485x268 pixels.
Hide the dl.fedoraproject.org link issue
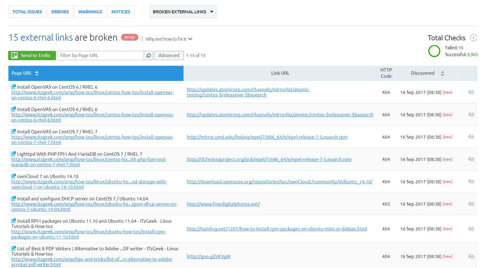(471, 159)
